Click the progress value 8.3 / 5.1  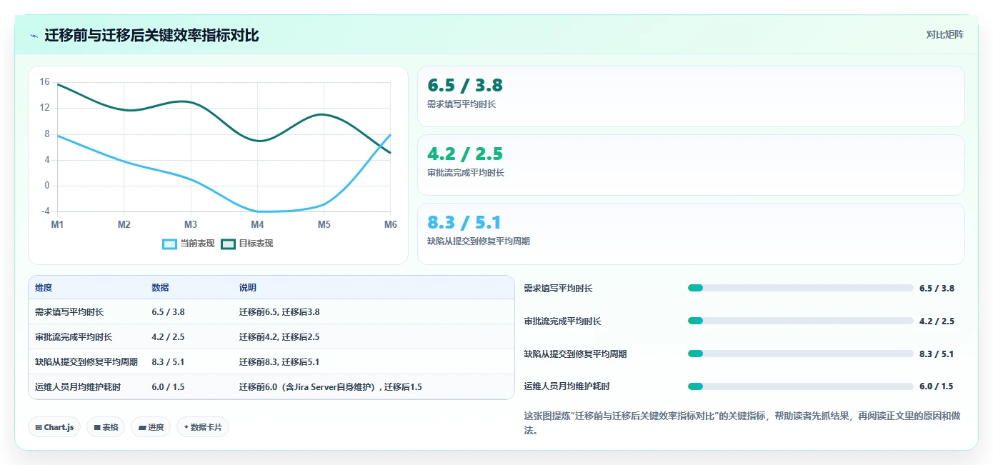click(x=937, y=354)
